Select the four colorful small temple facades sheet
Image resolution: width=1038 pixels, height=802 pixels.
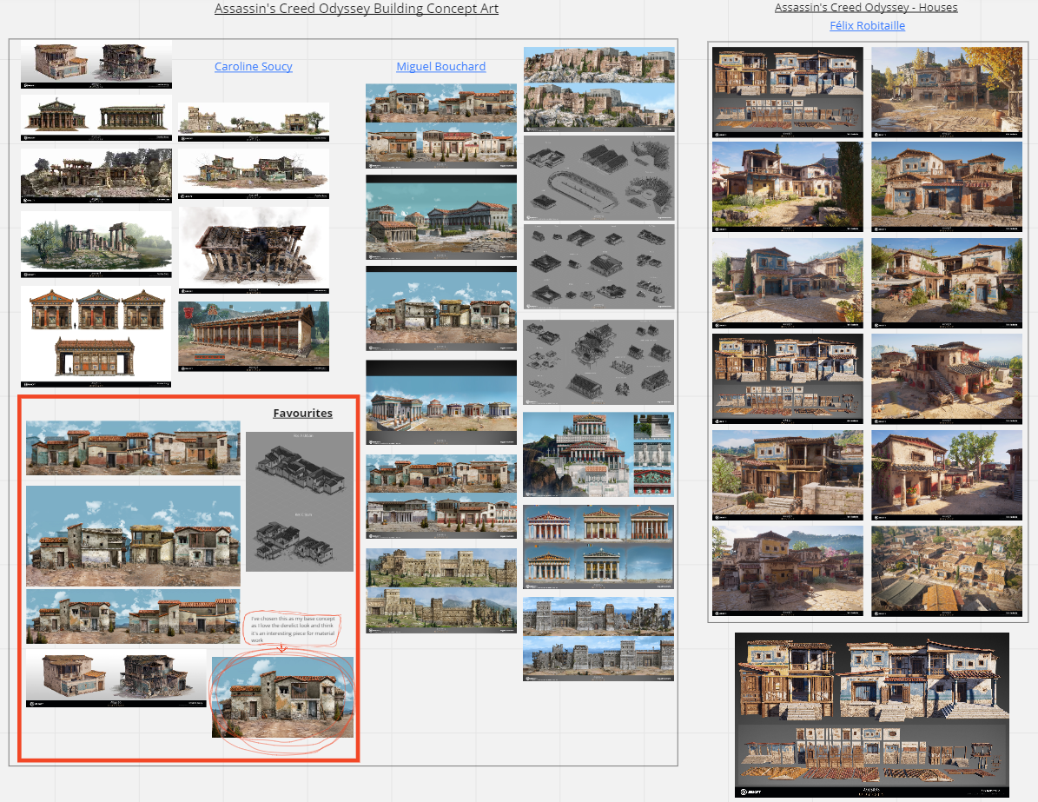pyautogui.click(x=96, y=336)
